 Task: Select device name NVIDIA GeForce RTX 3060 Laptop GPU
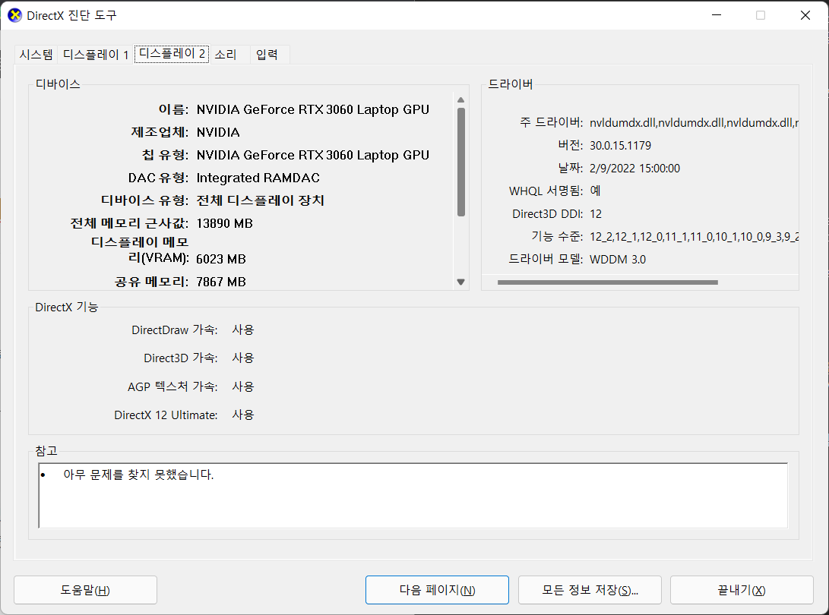tap(313, 109)
